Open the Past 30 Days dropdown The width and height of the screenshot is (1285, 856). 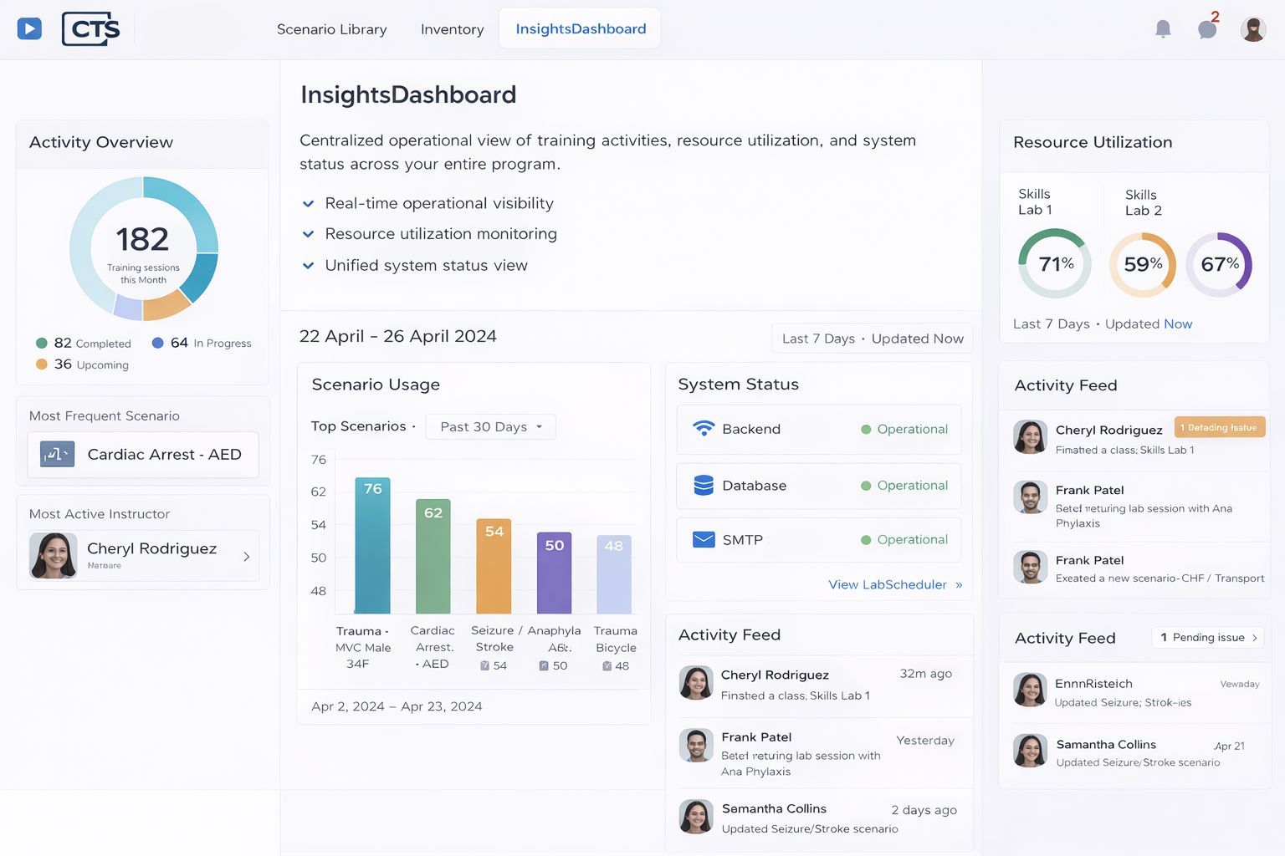point(490,426)
